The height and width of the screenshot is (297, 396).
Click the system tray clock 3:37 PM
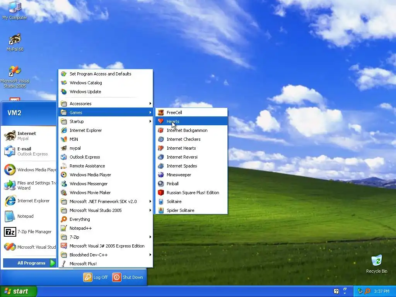tap(382, 291)
